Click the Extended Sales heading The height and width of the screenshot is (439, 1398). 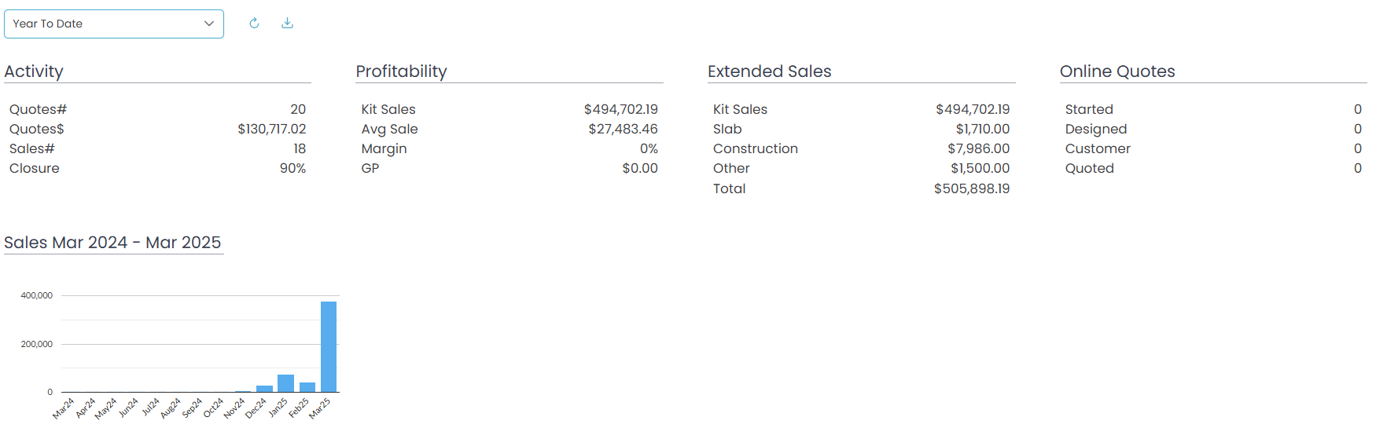769,71
